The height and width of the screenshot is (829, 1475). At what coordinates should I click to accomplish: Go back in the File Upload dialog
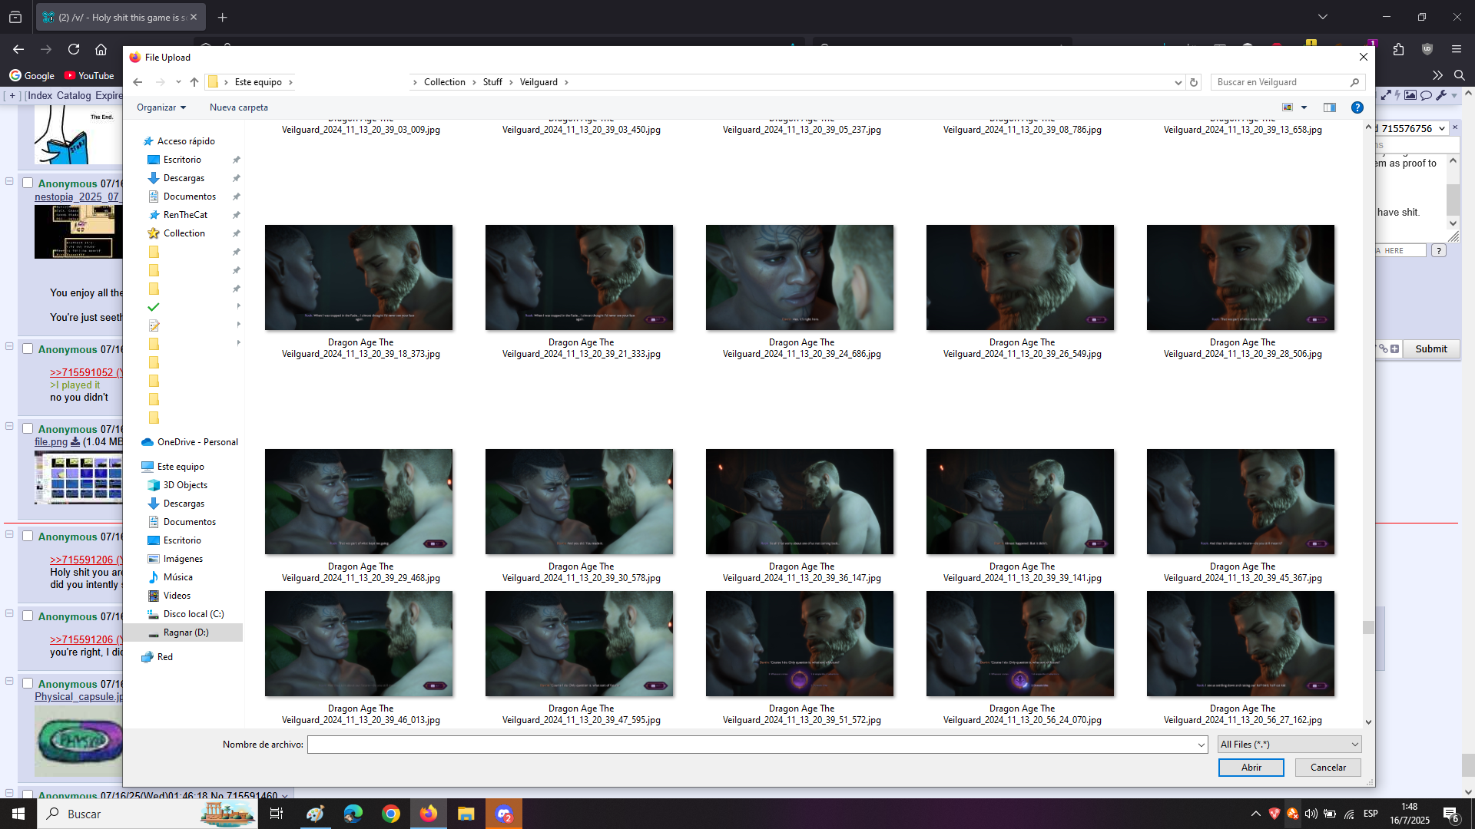[138, 82]
